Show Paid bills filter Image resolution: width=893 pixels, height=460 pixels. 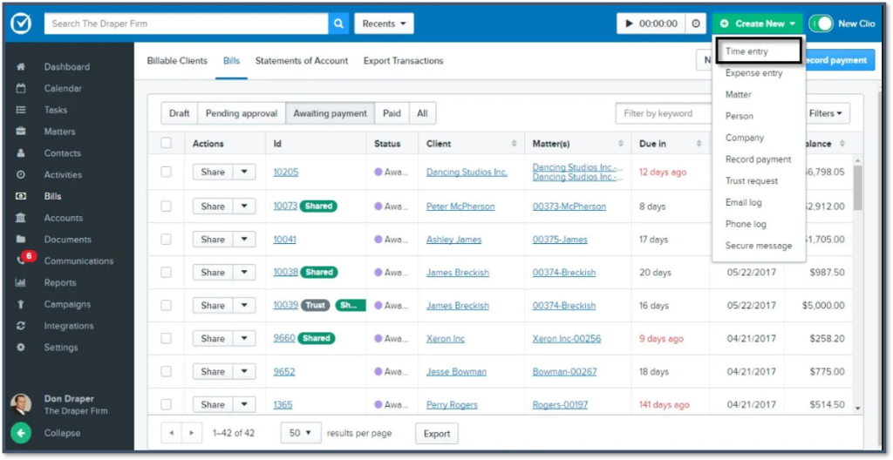click(392, 113)
